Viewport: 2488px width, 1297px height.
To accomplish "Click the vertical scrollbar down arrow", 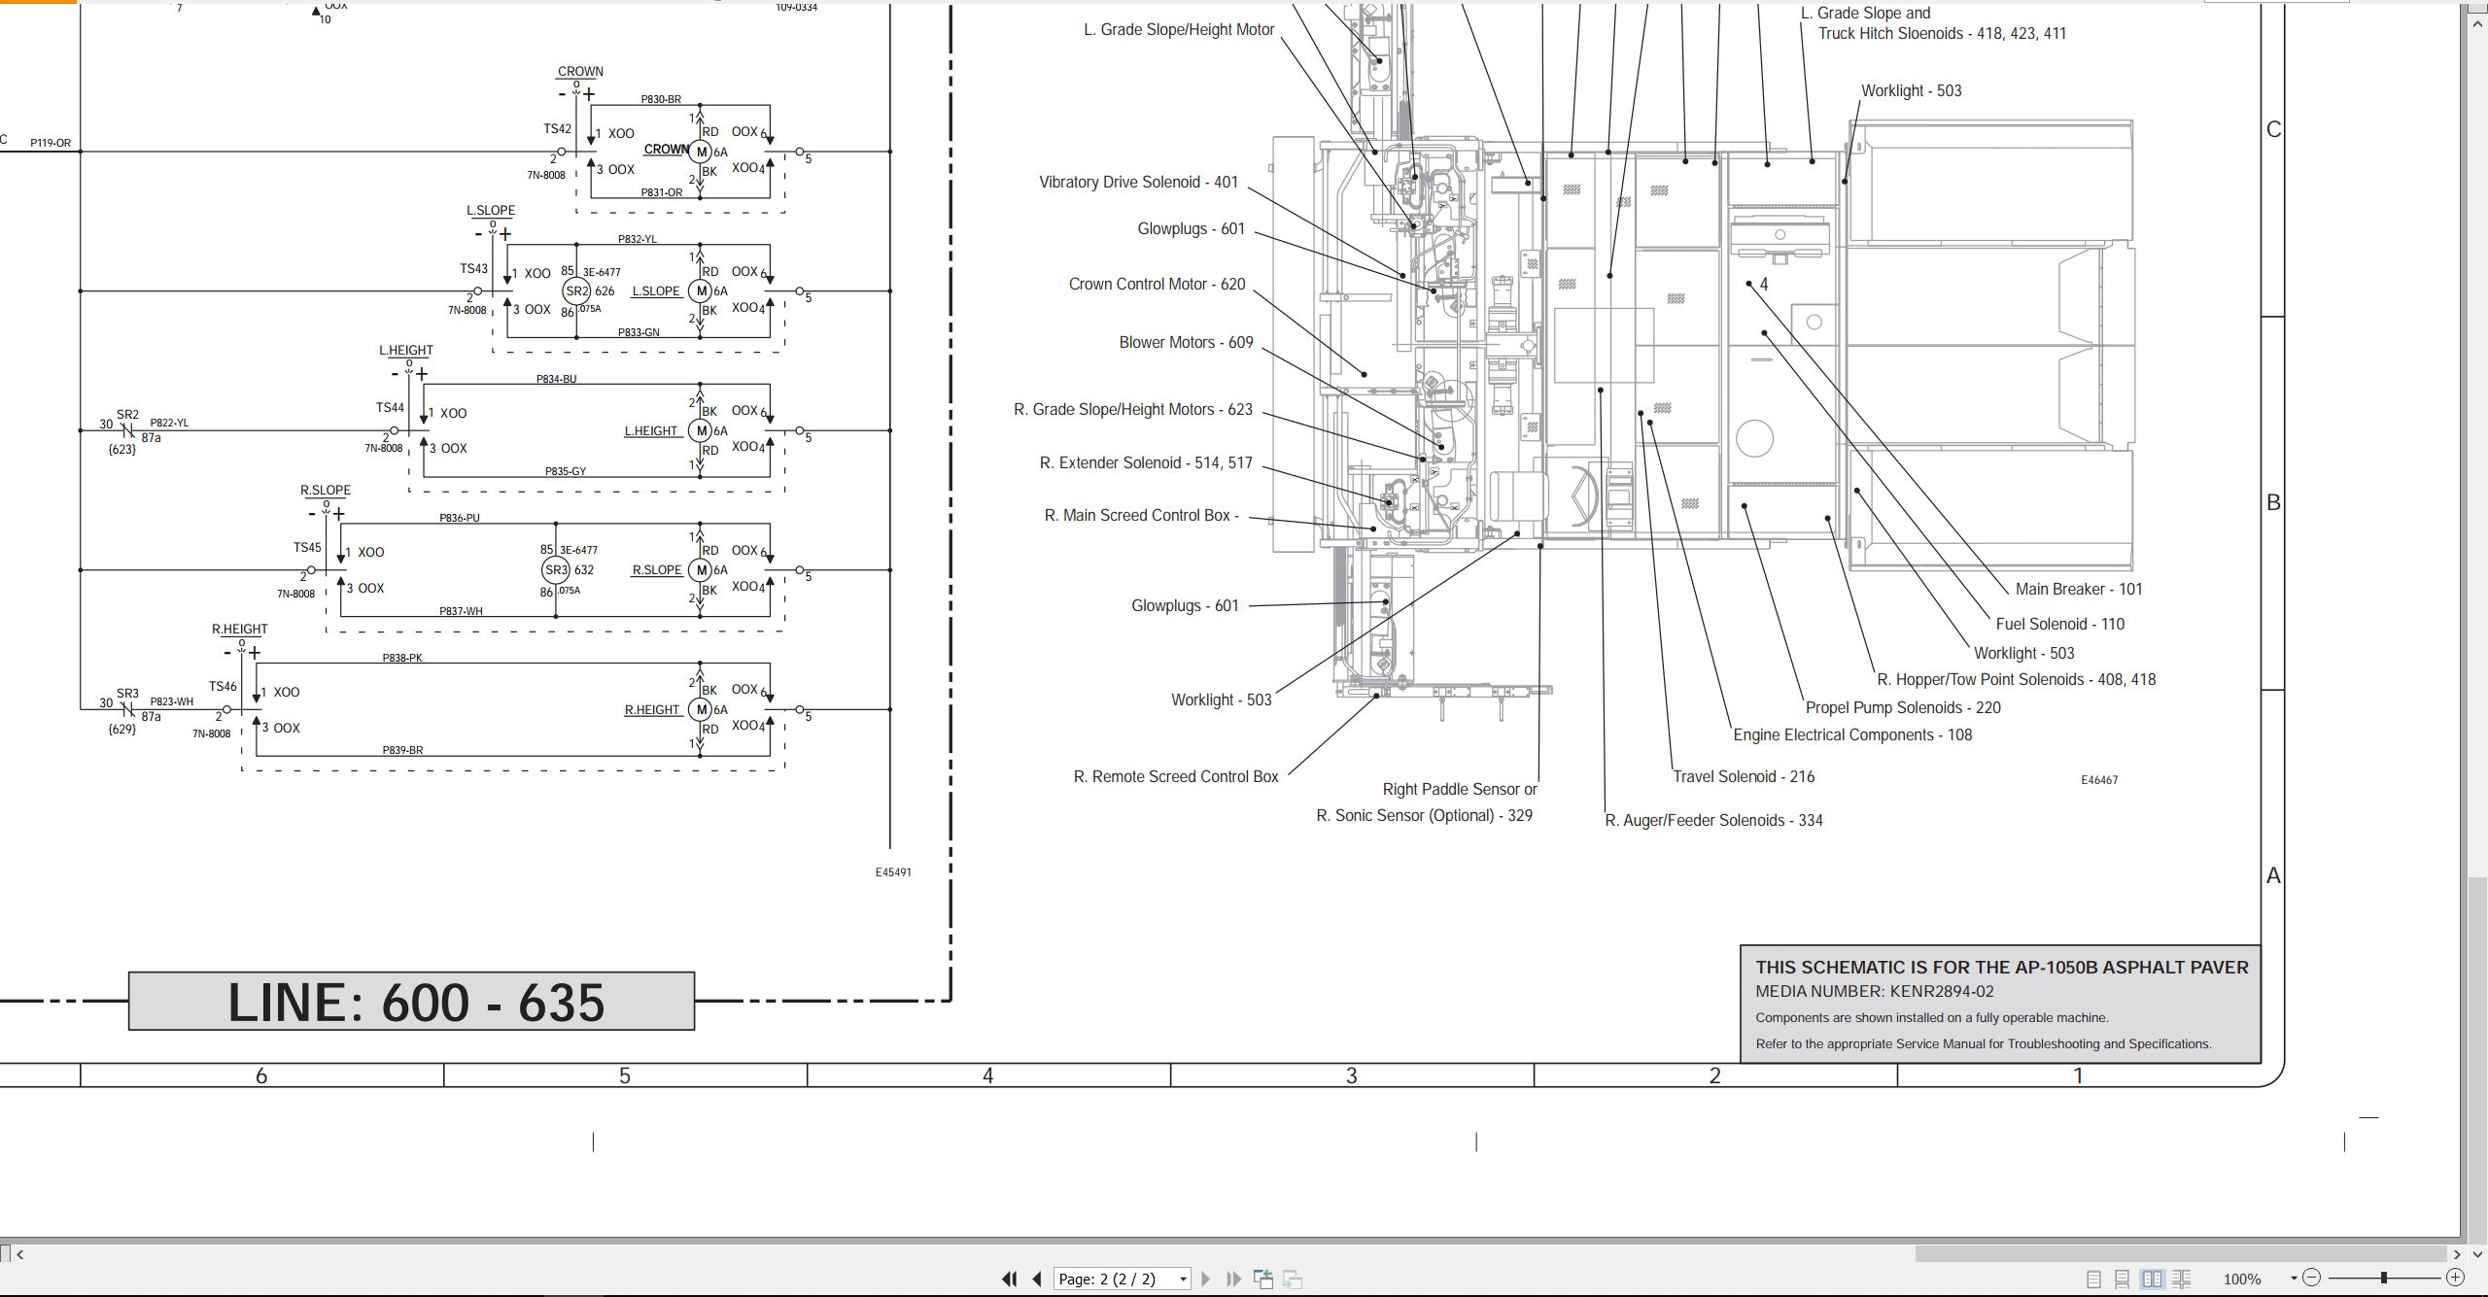I will tap(2478, 1254).
